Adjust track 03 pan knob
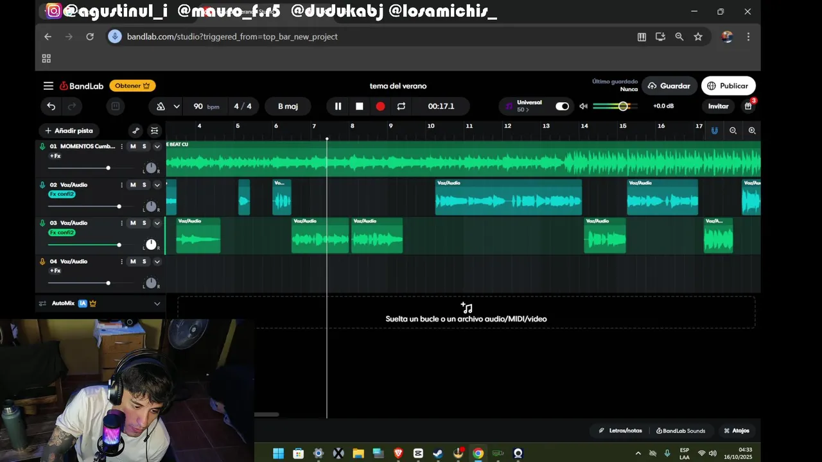Viewport: 822px width, 462px height. click(x=151, y=244)
